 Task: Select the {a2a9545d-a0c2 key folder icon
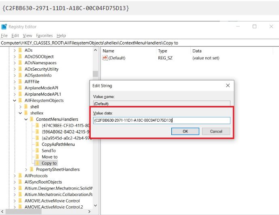tap(37, 138)
